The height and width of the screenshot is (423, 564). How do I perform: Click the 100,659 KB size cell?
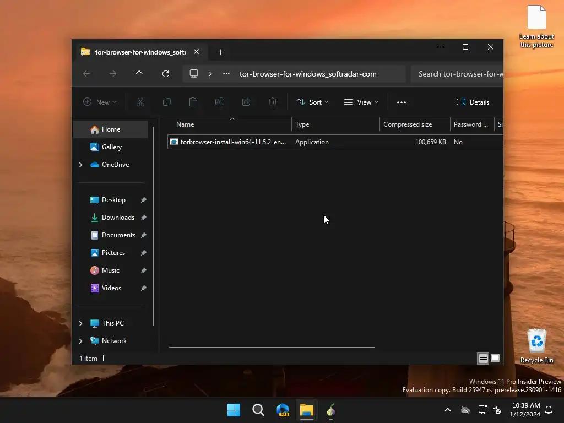431,142
